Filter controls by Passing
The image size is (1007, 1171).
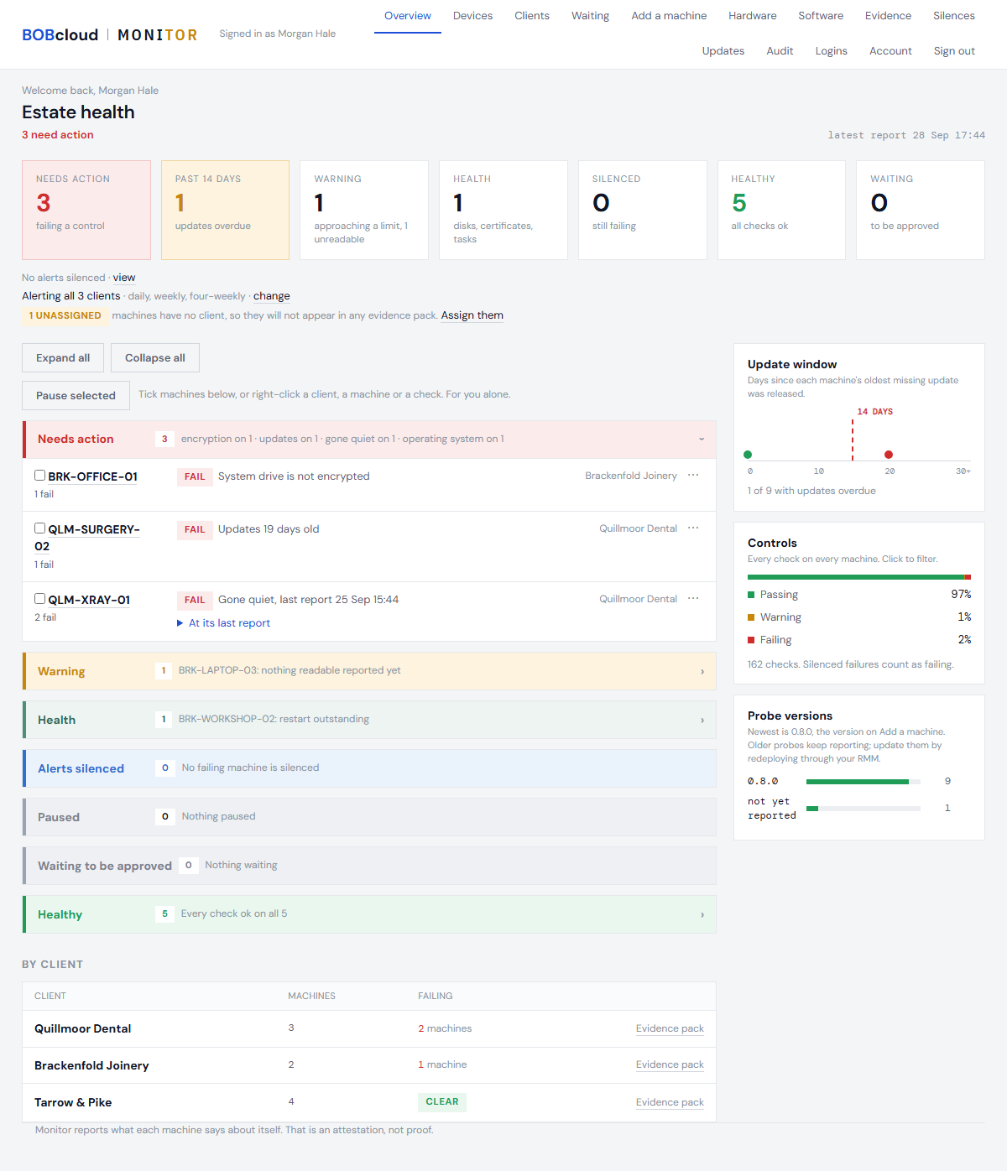click(859, 595)
